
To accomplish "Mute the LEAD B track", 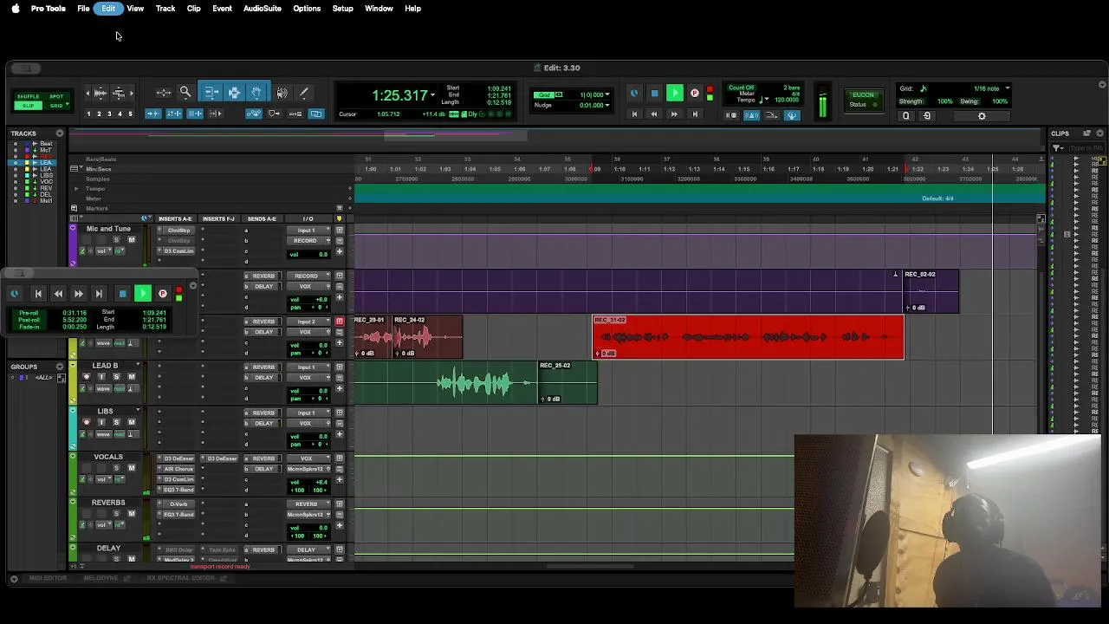I will [x=132, y=377].
